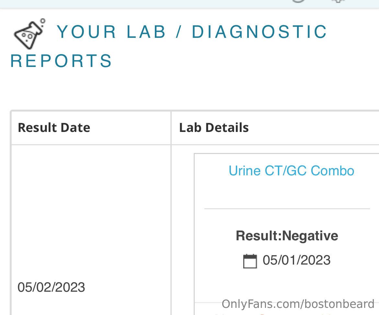Click the word REPORTS in the heading

tap(61, 61)
